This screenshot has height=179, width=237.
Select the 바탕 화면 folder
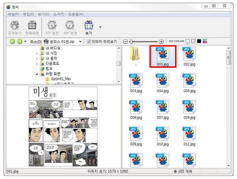click(x=53, y=74)
